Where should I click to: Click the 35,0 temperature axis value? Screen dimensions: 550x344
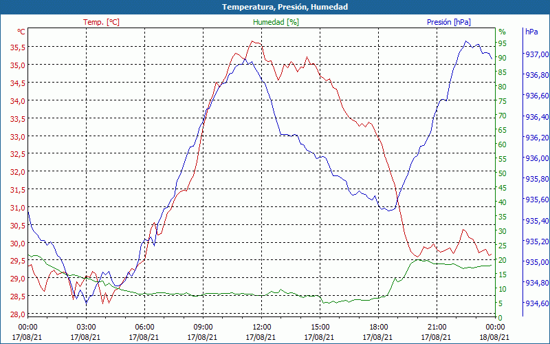pyautogui.click(x=17, y=65)
